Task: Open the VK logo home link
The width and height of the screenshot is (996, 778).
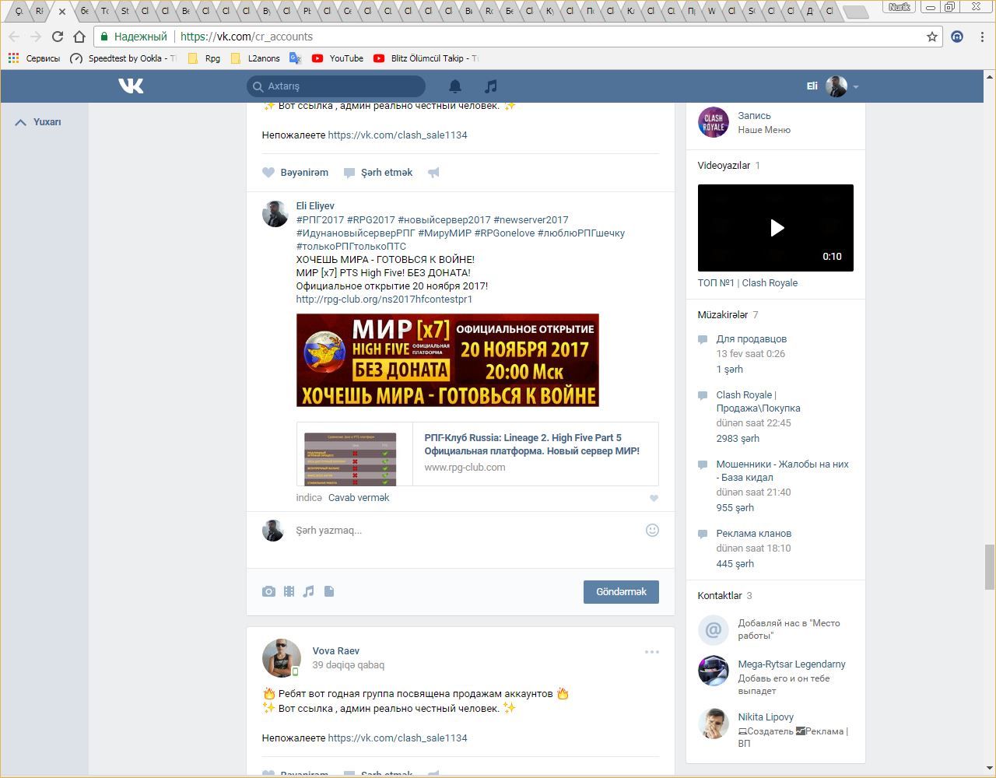Action: (x=131, y=86)
